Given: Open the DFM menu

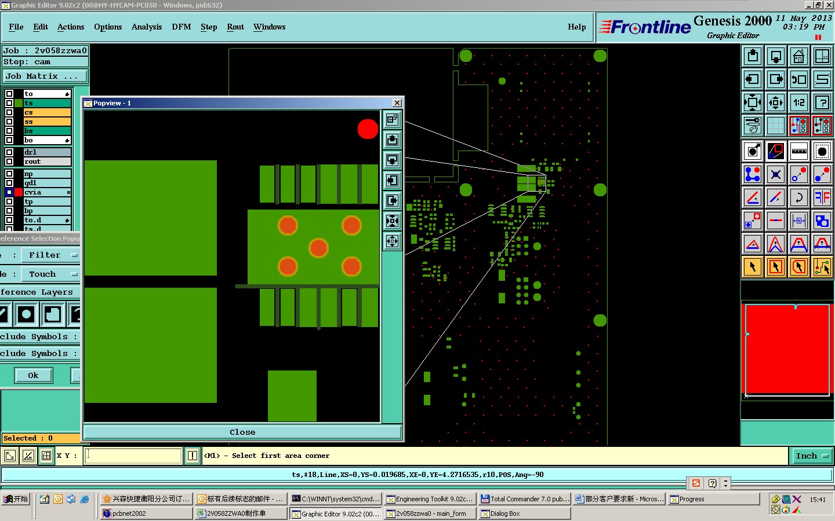Looking at the screenshot, I should (181, 27).
